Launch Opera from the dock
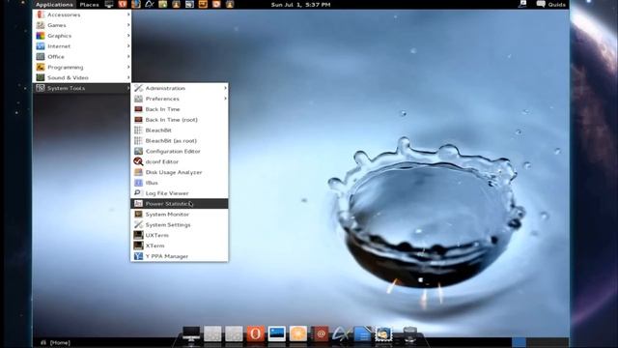 [x=255, y=333]
